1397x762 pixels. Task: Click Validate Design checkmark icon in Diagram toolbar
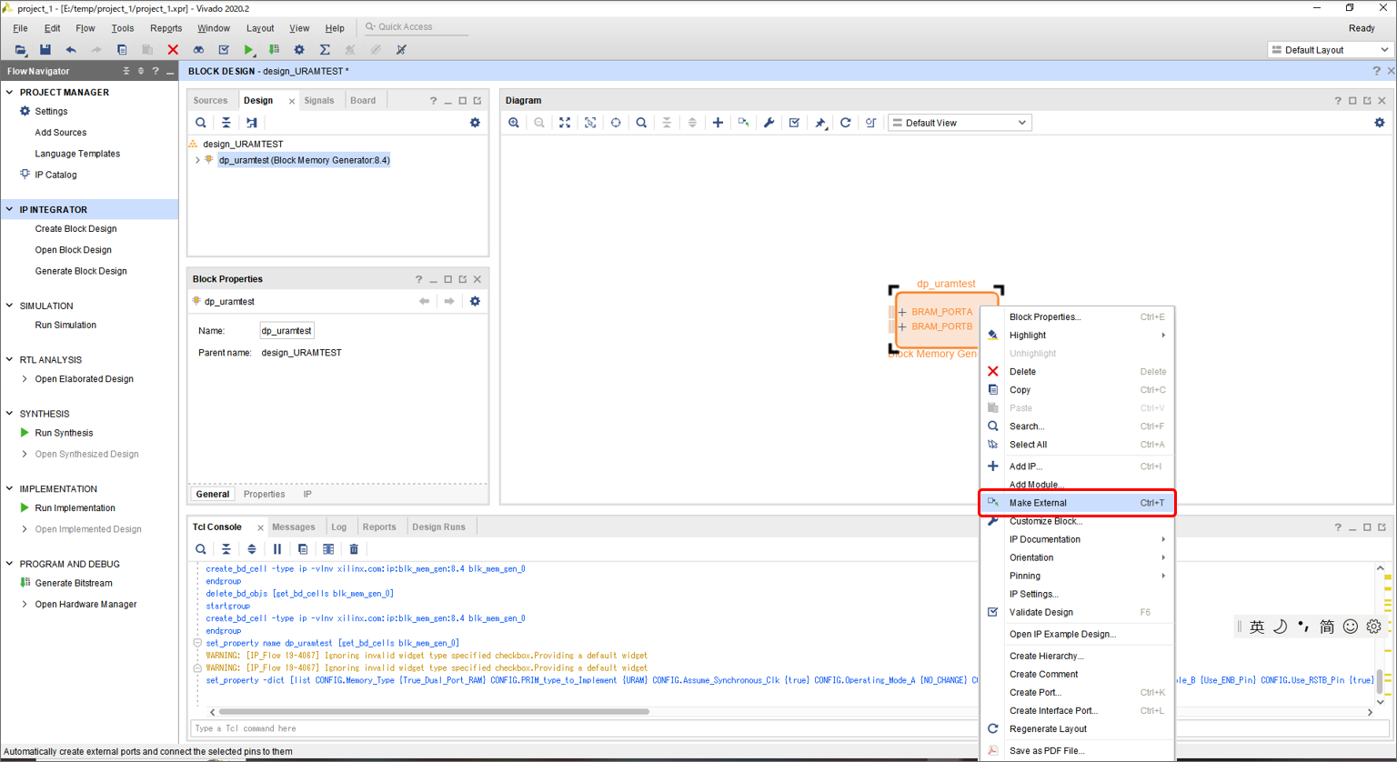click(794, 123)
